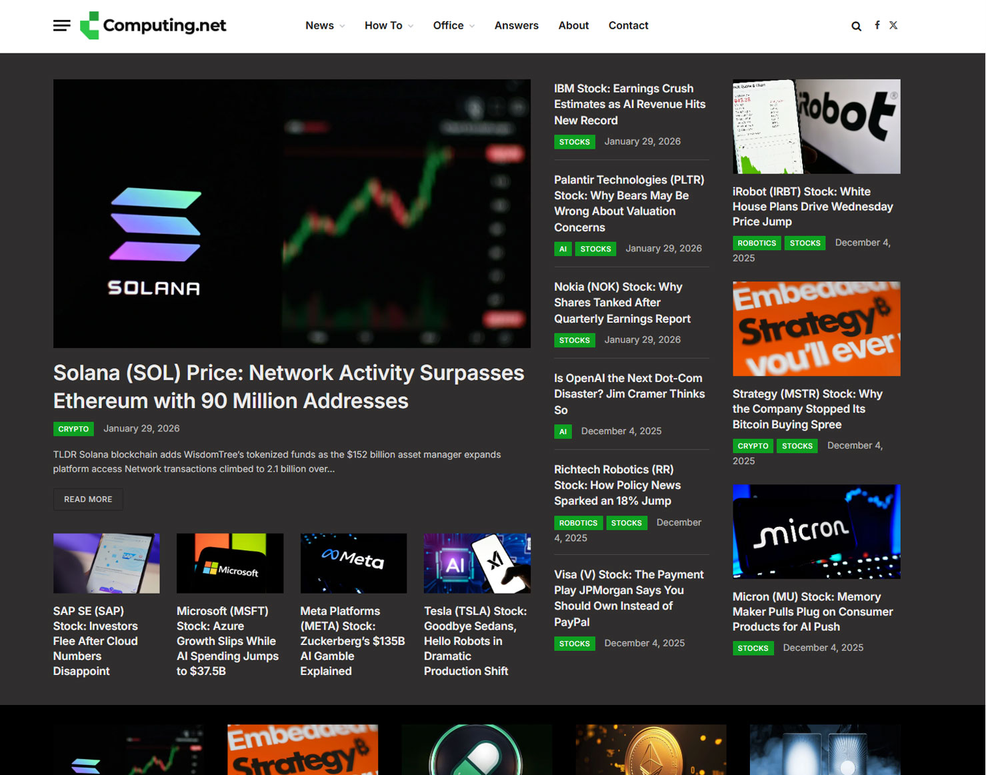Viewport: 986px width, 775px height.
Task: Open the X social icon
Action: [x=893, y=25]
